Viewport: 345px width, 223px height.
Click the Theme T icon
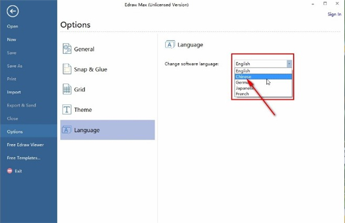pos(67,109)
